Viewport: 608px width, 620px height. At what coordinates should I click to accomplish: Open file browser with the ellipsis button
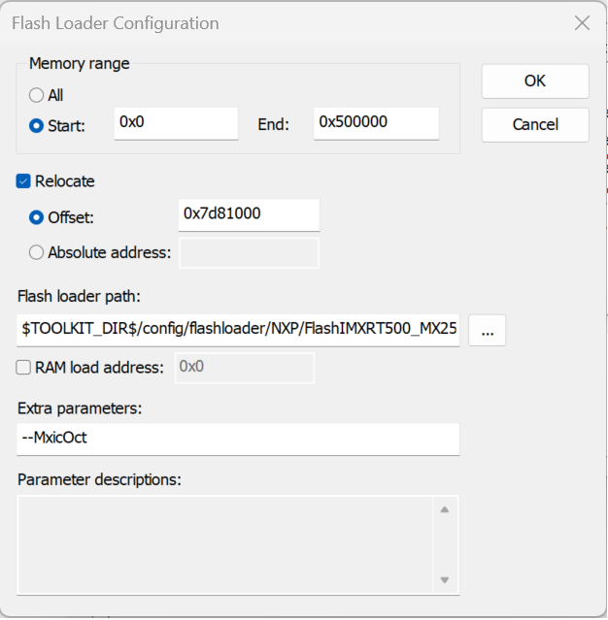click(488, 331)
